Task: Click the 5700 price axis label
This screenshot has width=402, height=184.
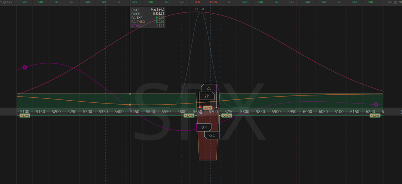Action: pos(213,112)
